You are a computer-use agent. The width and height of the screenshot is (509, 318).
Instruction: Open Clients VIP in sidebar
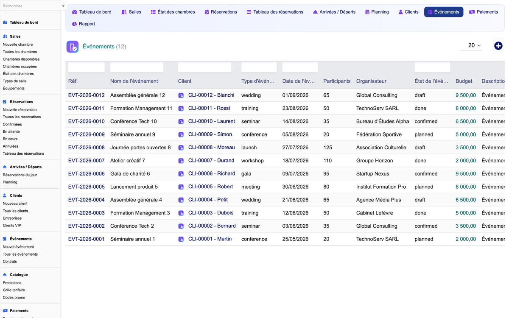tap(12, 226)
